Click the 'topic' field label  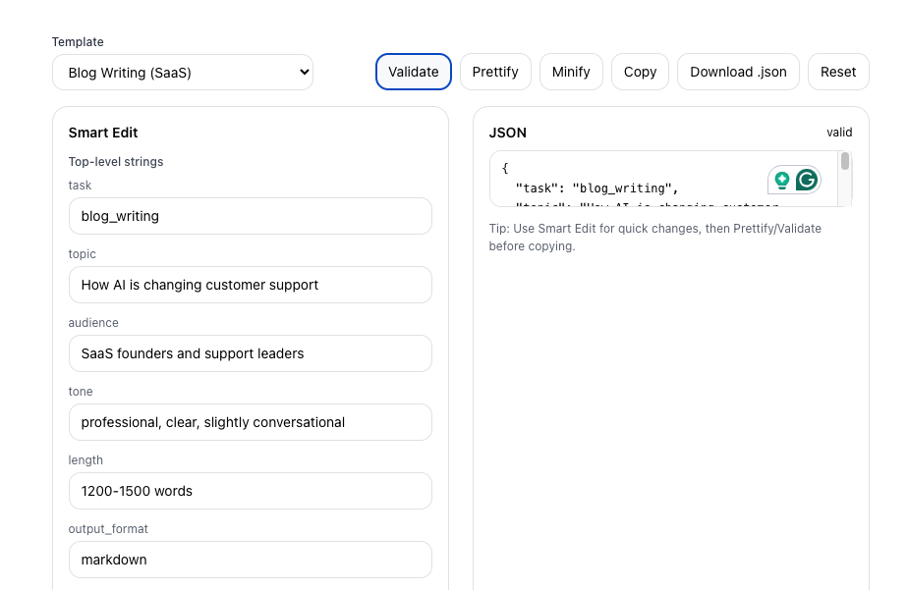83,254
